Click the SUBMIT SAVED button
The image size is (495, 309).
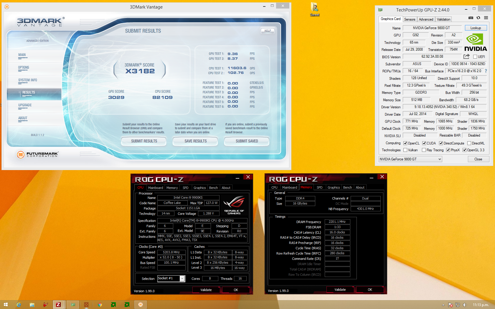tap(247, 141)
